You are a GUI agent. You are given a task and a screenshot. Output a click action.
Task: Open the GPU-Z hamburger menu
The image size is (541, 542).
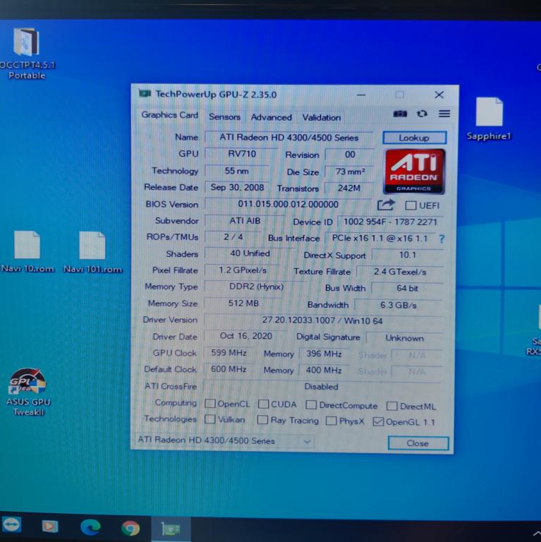[x=444, y=114]
